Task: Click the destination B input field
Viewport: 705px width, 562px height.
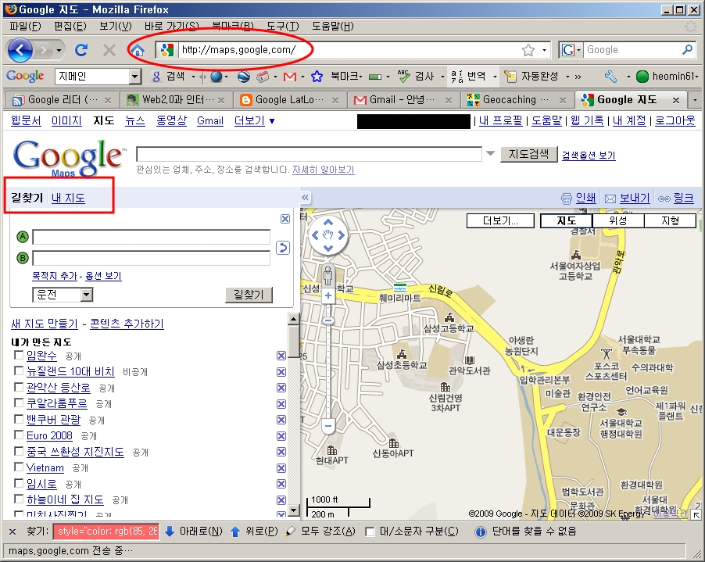Action: tap(152, 258)
